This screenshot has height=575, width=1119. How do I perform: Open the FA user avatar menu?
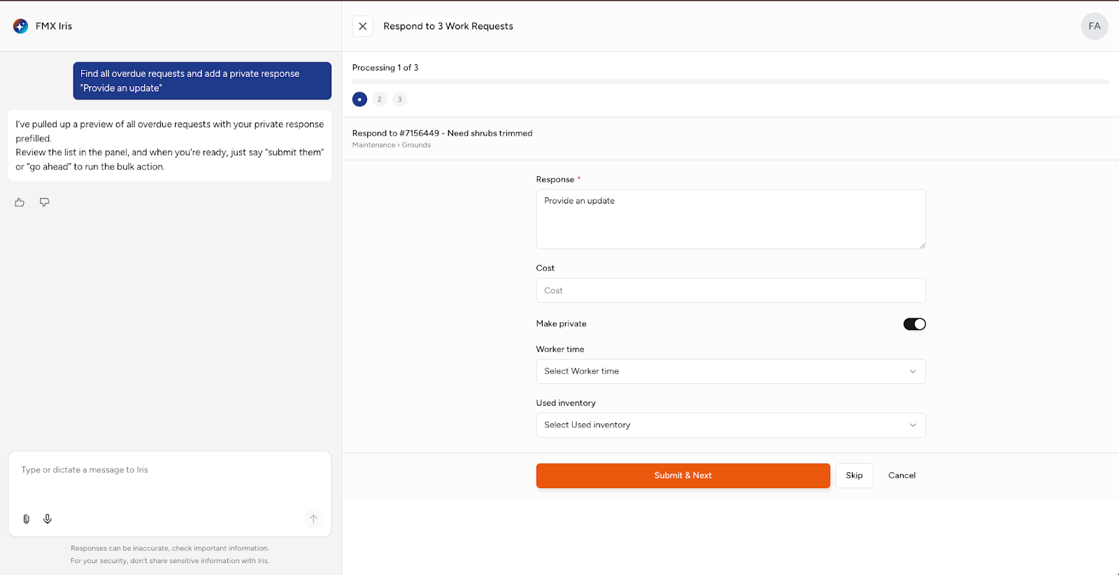pyautogui.click(x=1094, y=27)
